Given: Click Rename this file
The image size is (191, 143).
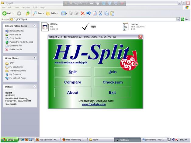Looking at the screenshot, I should [x=15, y=31].
